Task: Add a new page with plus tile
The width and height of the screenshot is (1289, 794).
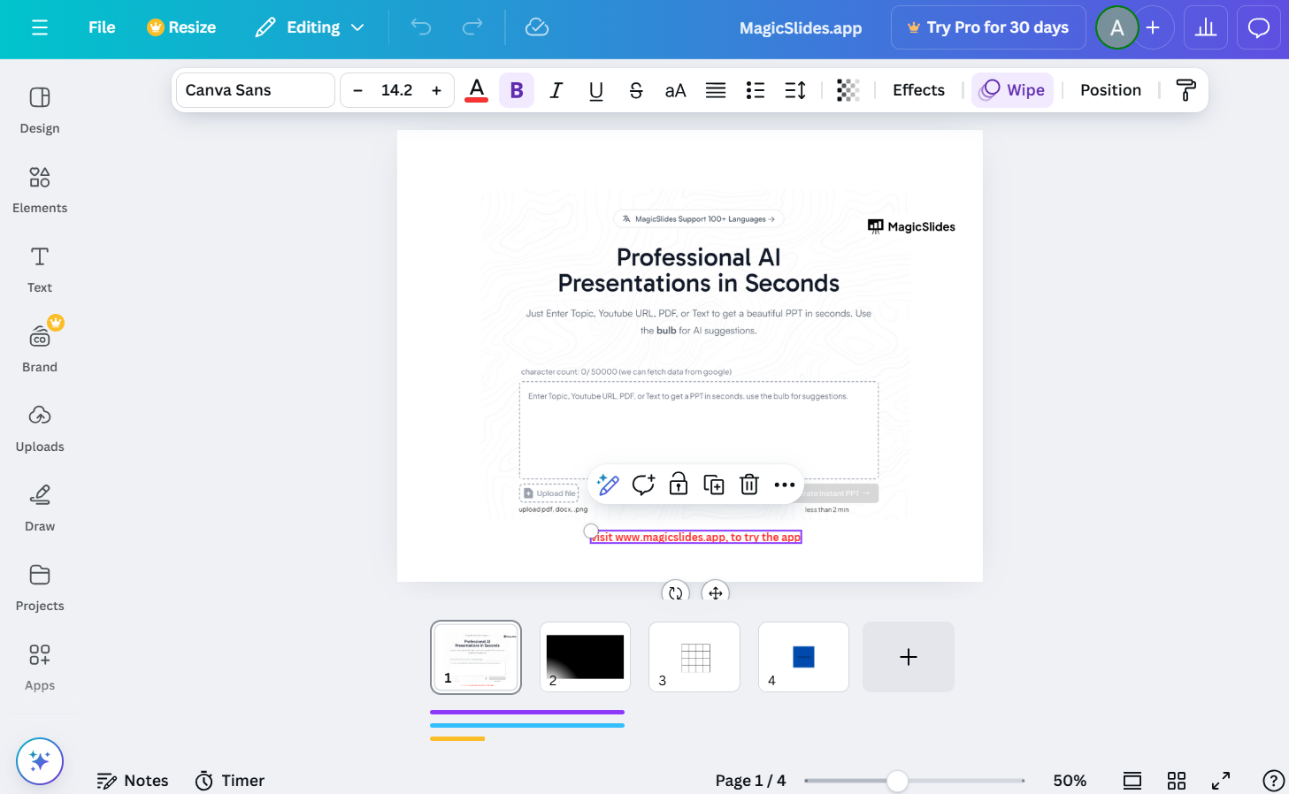Action: pos(909,657)
